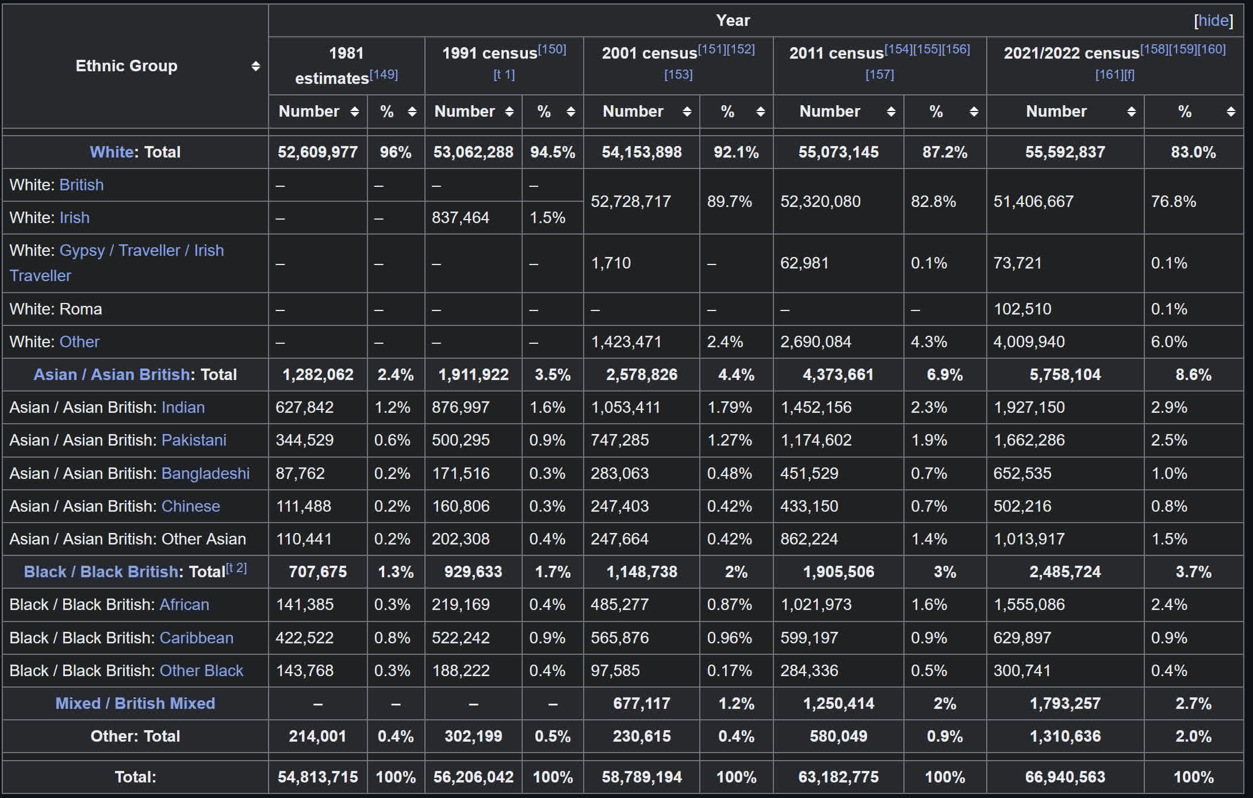Follow the Caribbean link
1253x798 pixels.
196,638
